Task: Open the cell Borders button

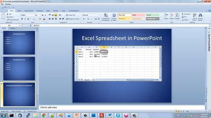Action: (34, 19)
